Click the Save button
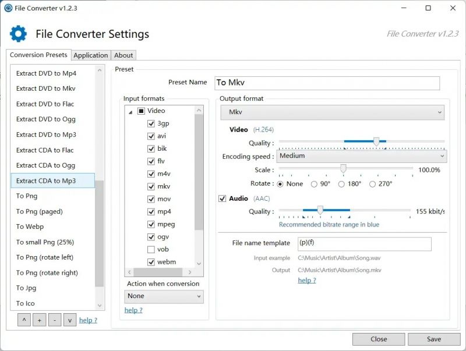 click(434, 339)
